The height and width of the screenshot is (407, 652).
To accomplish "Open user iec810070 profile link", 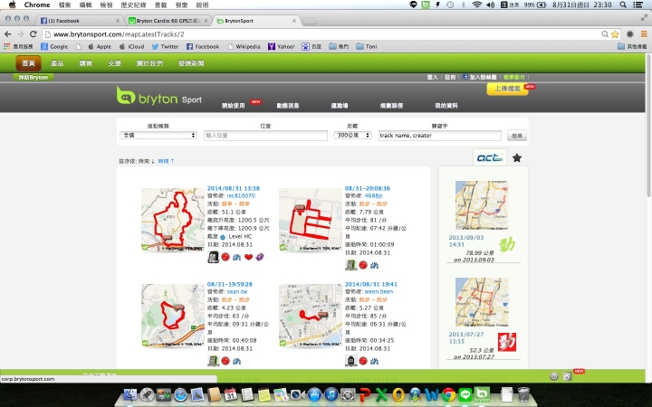I will (x=241, y=195).
